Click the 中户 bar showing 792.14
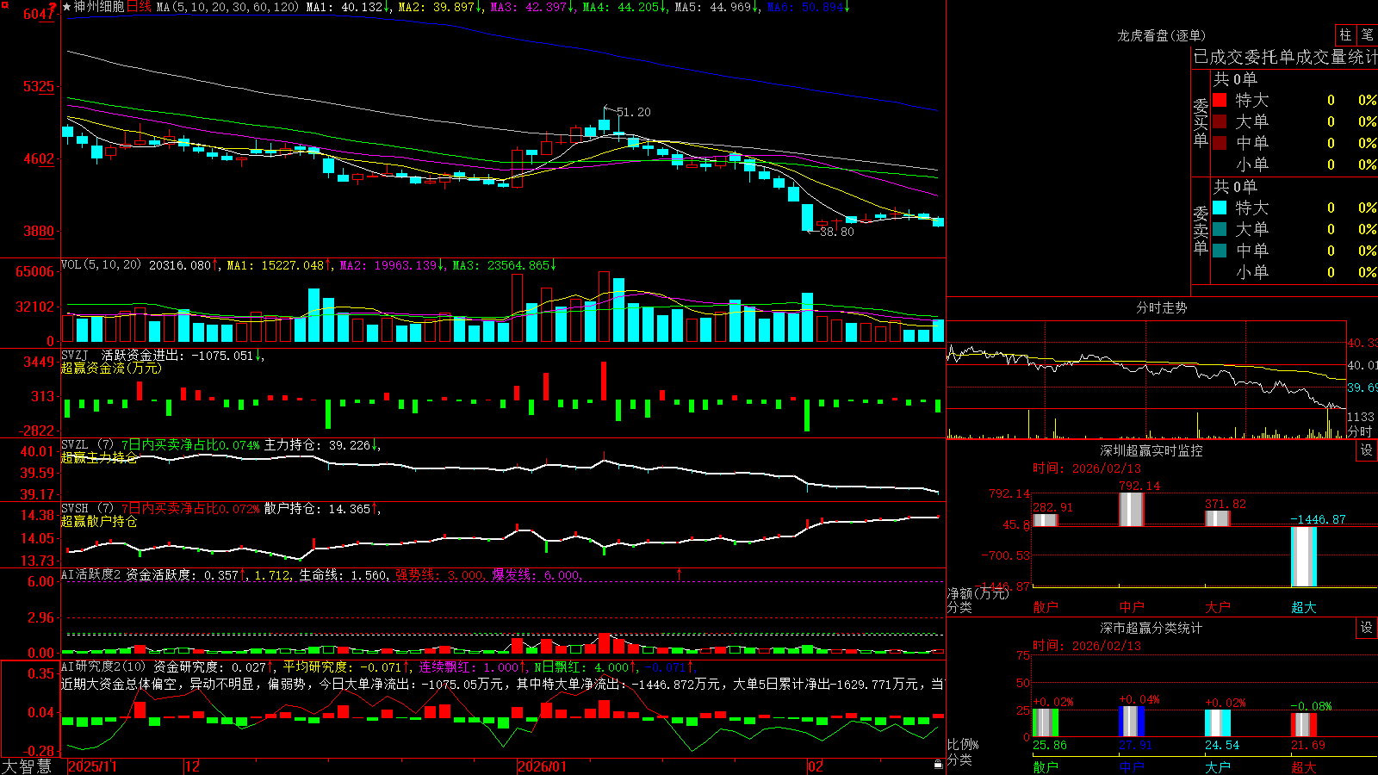Image resolution: width=1378 pixels, height=775 pixels. 1132,510
